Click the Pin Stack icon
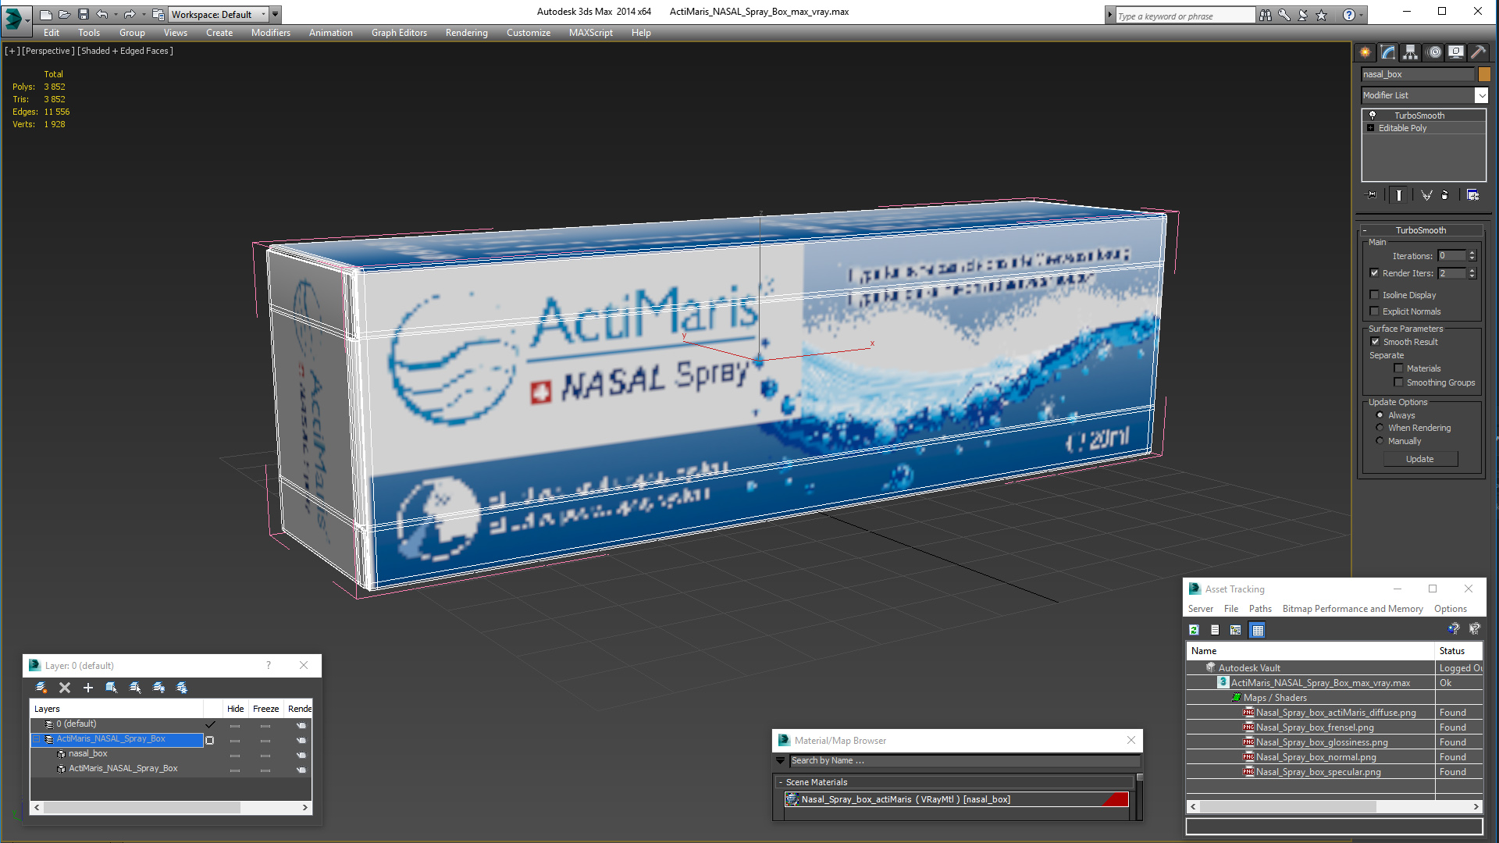The height and width of the screenshot is (843, 1499). click(x=1372, y=195)
